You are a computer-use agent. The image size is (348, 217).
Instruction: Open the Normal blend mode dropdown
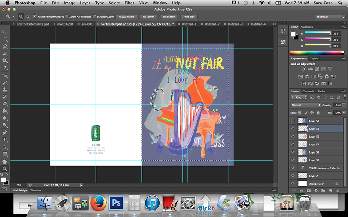305,105
